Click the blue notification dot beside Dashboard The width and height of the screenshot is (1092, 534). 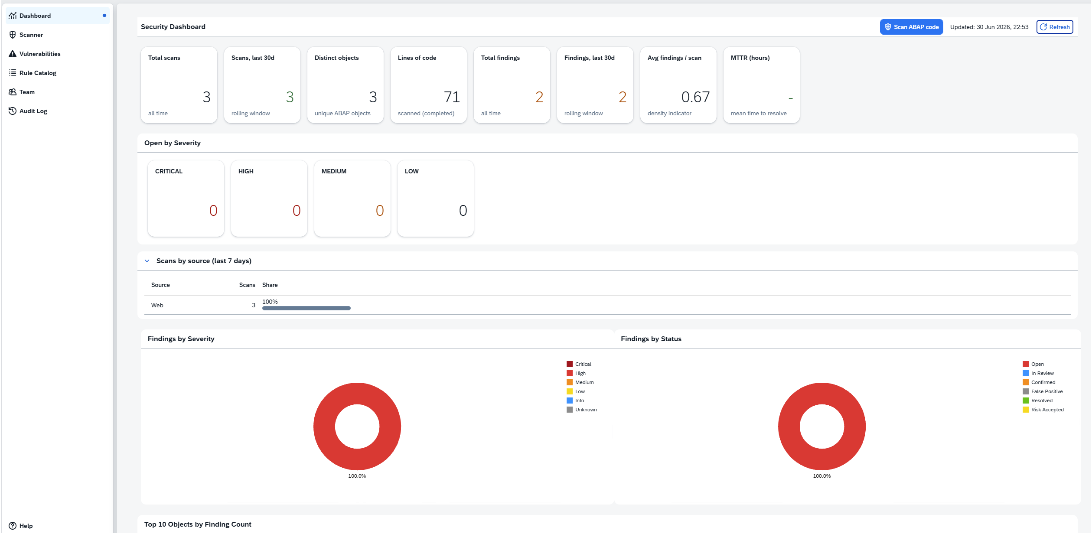(104, 16)
